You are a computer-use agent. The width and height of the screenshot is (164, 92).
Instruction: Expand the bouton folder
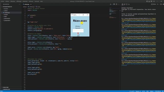pos(11,9)
